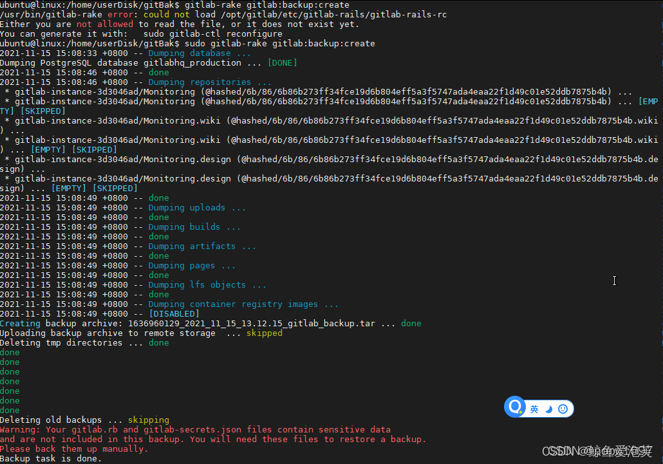This screenshot has height=464, width=663.
Task: Click the 'Dumping uploads ...' status text
Action: pyautogui.click(x=197, y=207)
